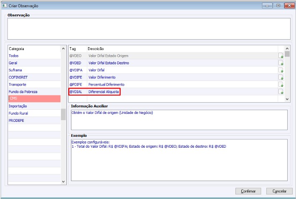
Task: Click the Cancelar button
Action: point(279,191)
